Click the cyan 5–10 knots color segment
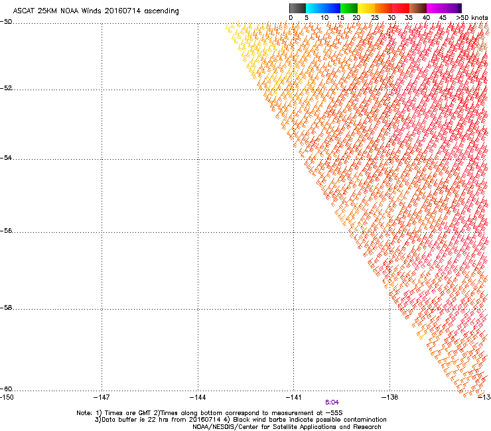 [315, 8]
